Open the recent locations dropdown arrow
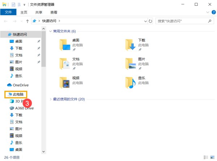 click(22, 21)
